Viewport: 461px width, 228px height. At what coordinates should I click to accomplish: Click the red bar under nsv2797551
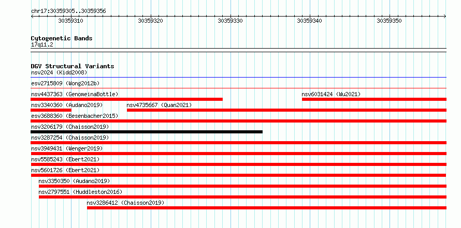[x=242, y=197]
